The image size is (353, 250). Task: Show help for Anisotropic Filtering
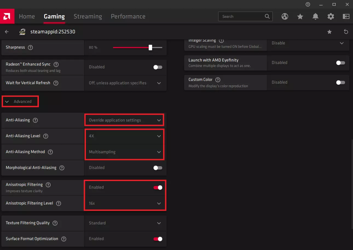click(48, 185)
